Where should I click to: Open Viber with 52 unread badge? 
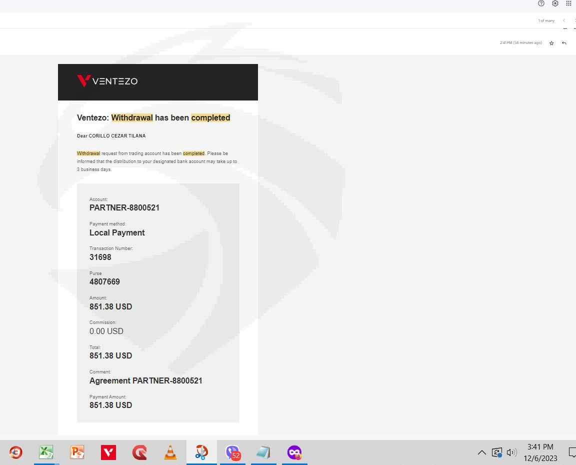pos(232,452)
